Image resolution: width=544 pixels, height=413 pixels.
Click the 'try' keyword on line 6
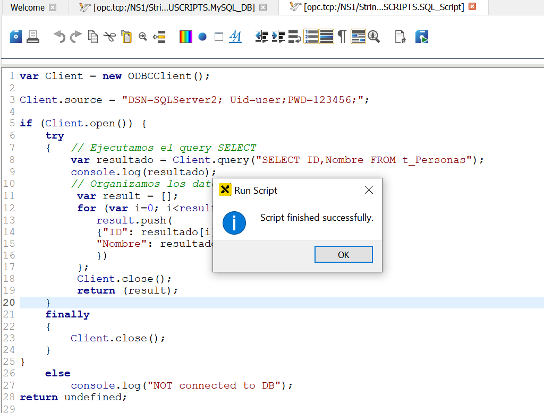55,135
